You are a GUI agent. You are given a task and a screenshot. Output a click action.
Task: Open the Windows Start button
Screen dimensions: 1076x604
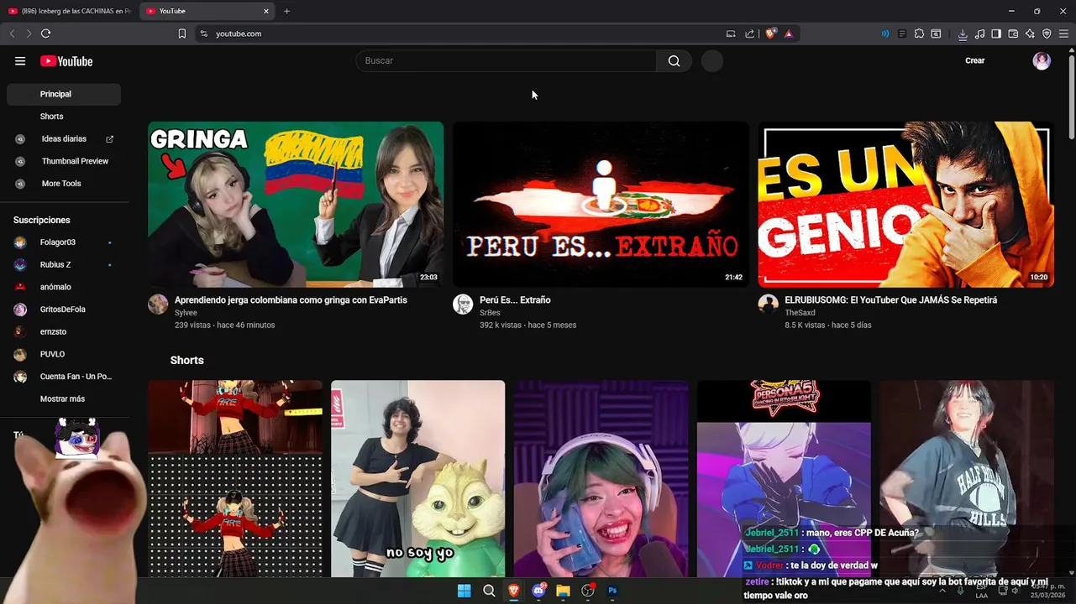(464, 591)
